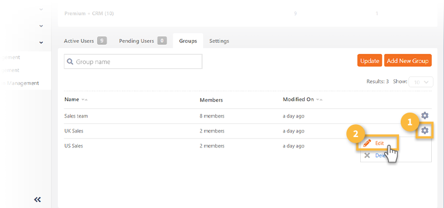The width and height of the screenshot is (444, 208).
Task: Open the Settings tab
Action: pyautogui.click(x=219, y=40)
